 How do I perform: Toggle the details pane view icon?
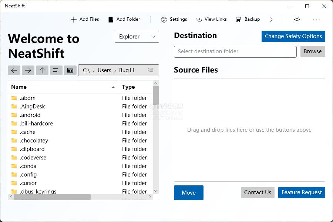coord(70,70)
